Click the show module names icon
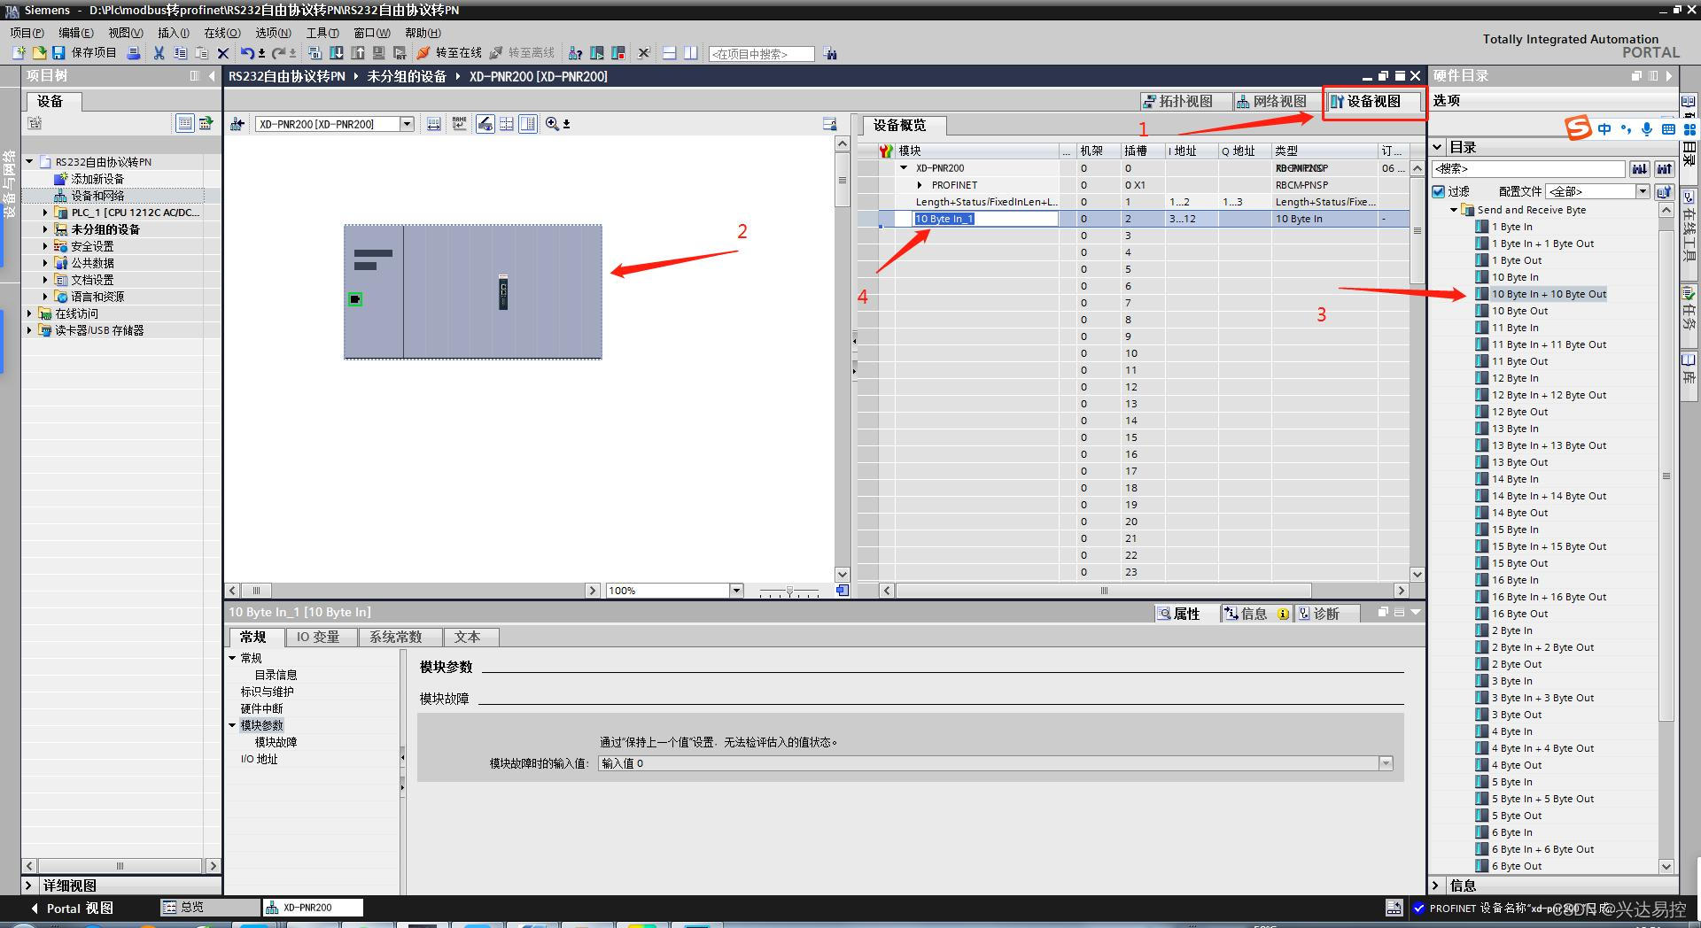Viewport: 1701px width, 928px height. pyautogui.click(x=459, y=124)
